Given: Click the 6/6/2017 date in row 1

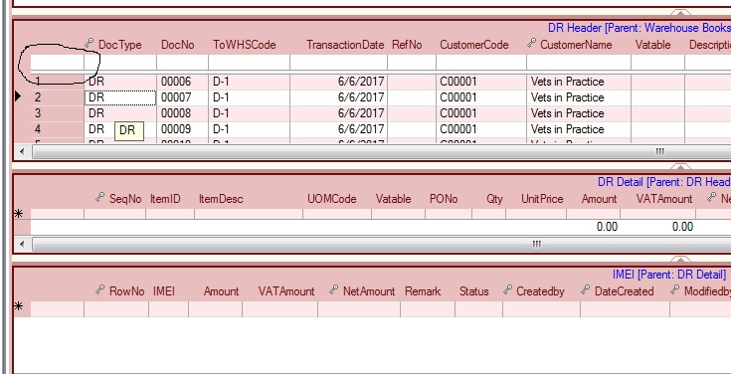Looking at the screenshot, I should click(338, 82).
